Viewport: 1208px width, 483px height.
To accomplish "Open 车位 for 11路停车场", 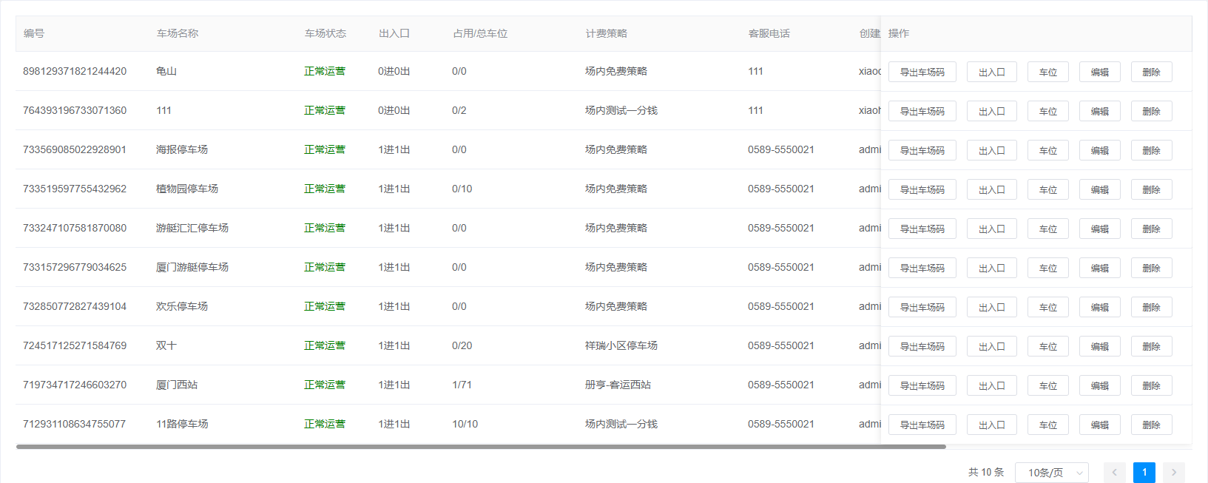I will tap(1047, 425).
